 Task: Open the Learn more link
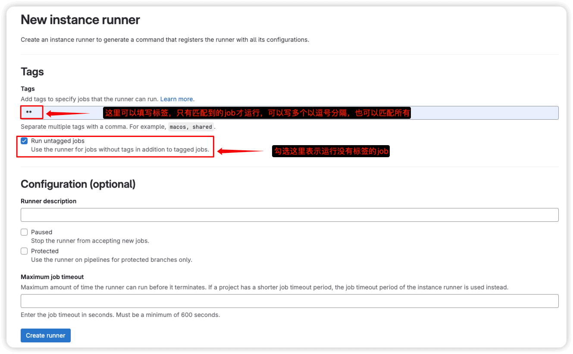pos(177,99)
